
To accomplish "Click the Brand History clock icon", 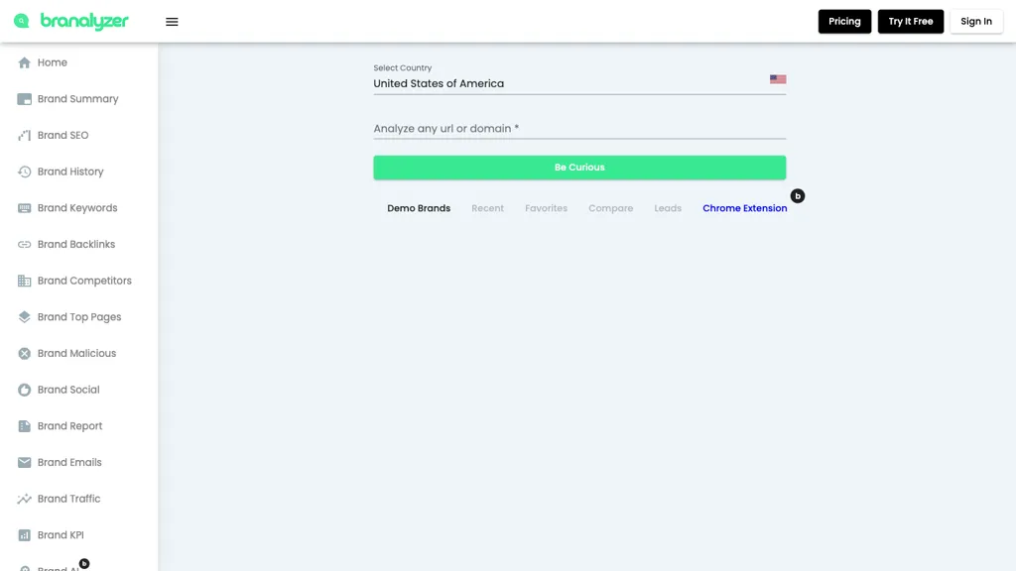I will tap(24, 171).
